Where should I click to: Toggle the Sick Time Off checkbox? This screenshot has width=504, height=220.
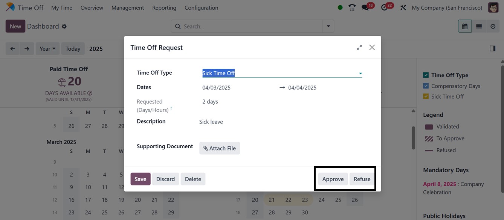426,96
